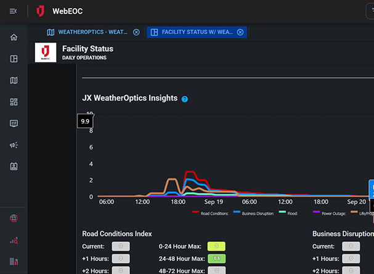
Task: Click the red globe icon in sidebar
Action: (x=14, y=218)
